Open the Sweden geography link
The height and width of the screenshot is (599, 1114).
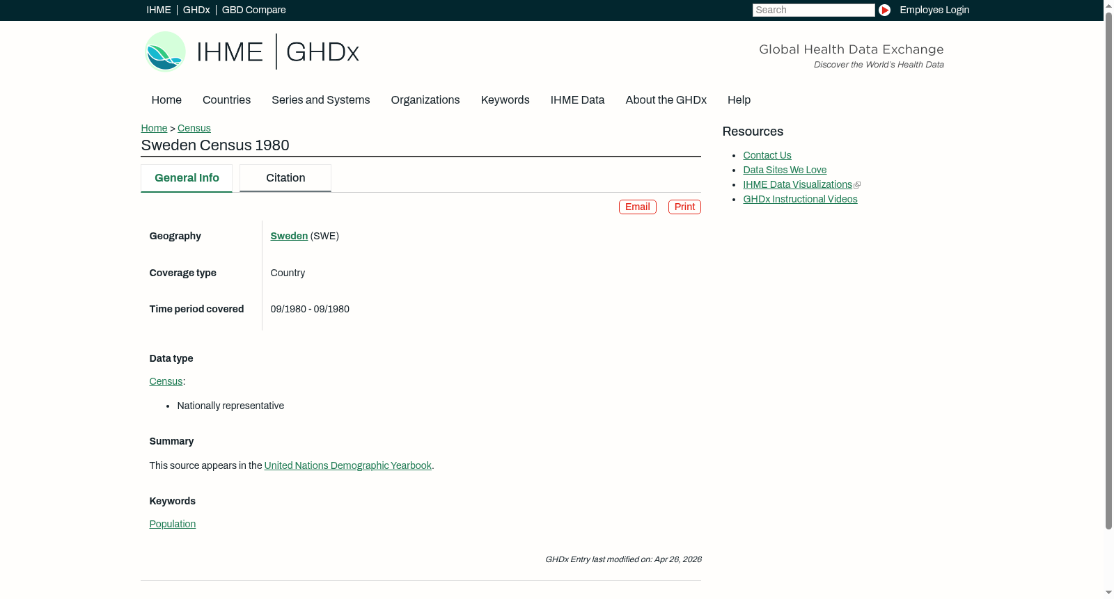pyautogui.click(x=289, y=237)
